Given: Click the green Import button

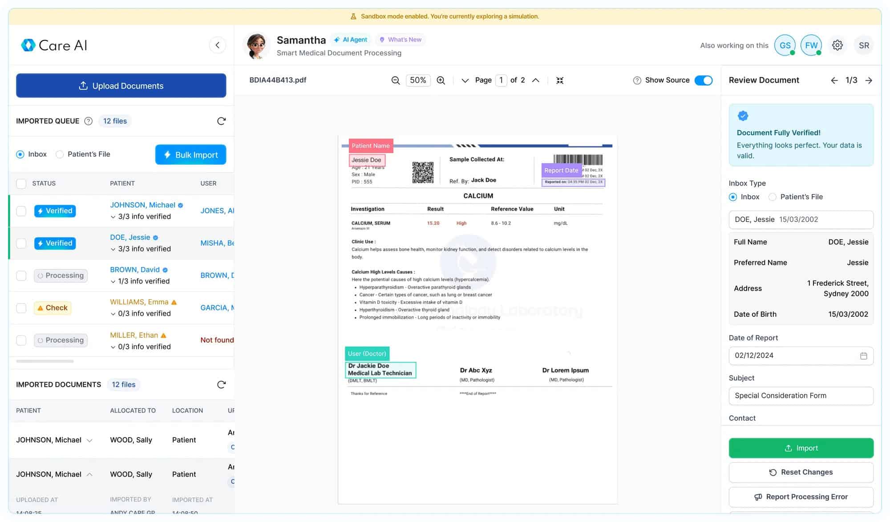Looking at the screenshot, I should click(x=801, y=448).
